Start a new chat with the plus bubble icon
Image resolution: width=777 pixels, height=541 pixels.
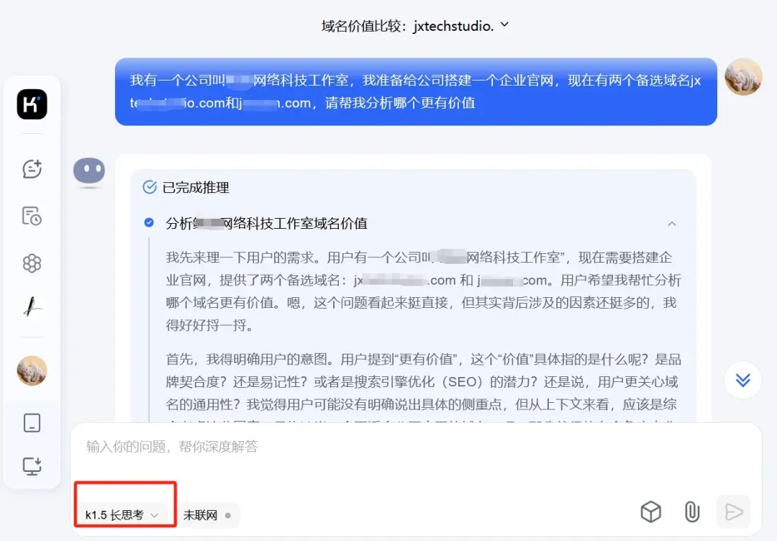click(32, 169)
